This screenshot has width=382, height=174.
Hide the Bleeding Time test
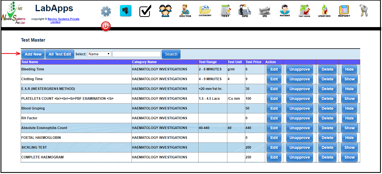(x=349, y=69)
